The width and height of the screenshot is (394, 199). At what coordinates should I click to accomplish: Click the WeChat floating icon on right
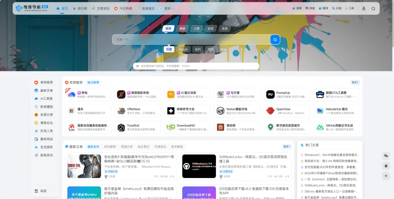coord(386,156)
